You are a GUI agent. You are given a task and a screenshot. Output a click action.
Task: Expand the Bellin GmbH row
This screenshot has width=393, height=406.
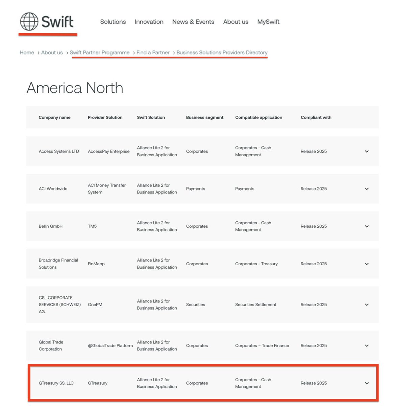[x=367, y=226]
